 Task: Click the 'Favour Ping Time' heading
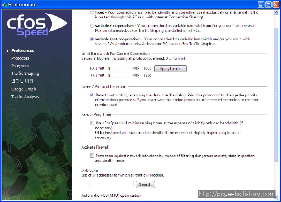click(x=96, y=114)
